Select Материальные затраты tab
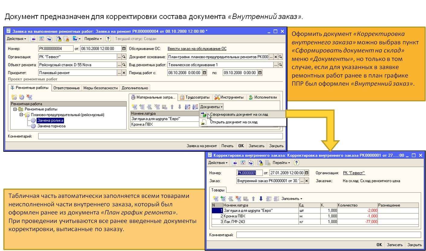This screenshot has height=251, width=426. click(153, 97)
